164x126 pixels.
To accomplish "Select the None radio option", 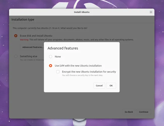I will [x=50, y=57].
